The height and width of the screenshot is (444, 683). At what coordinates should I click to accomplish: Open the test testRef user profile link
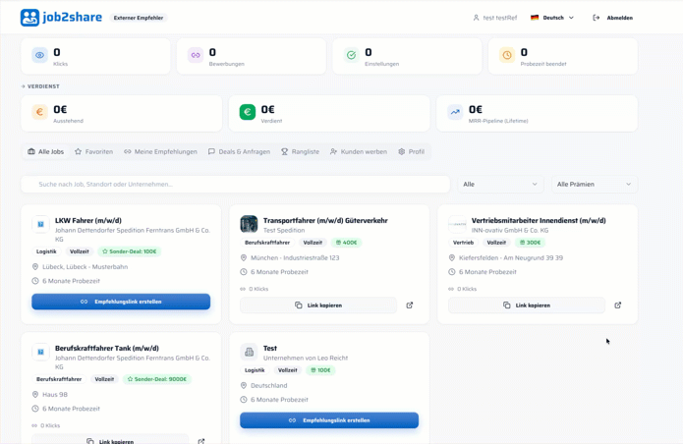click(495, 18)
